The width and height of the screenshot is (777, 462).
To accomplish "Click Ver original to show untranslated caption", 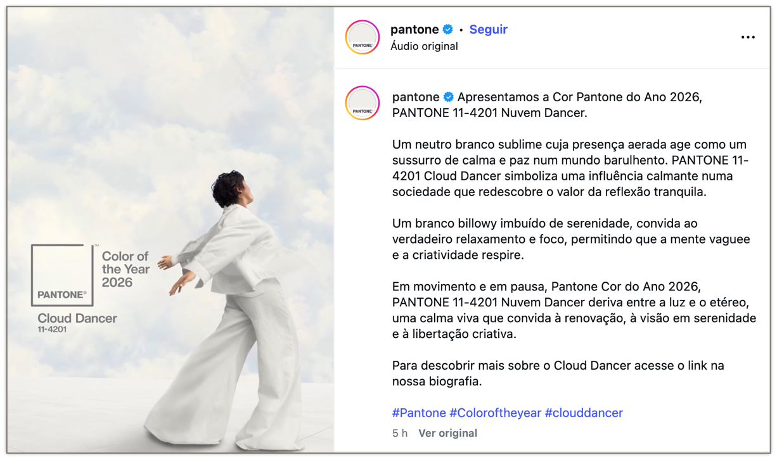I will click(x=447, y=434).
